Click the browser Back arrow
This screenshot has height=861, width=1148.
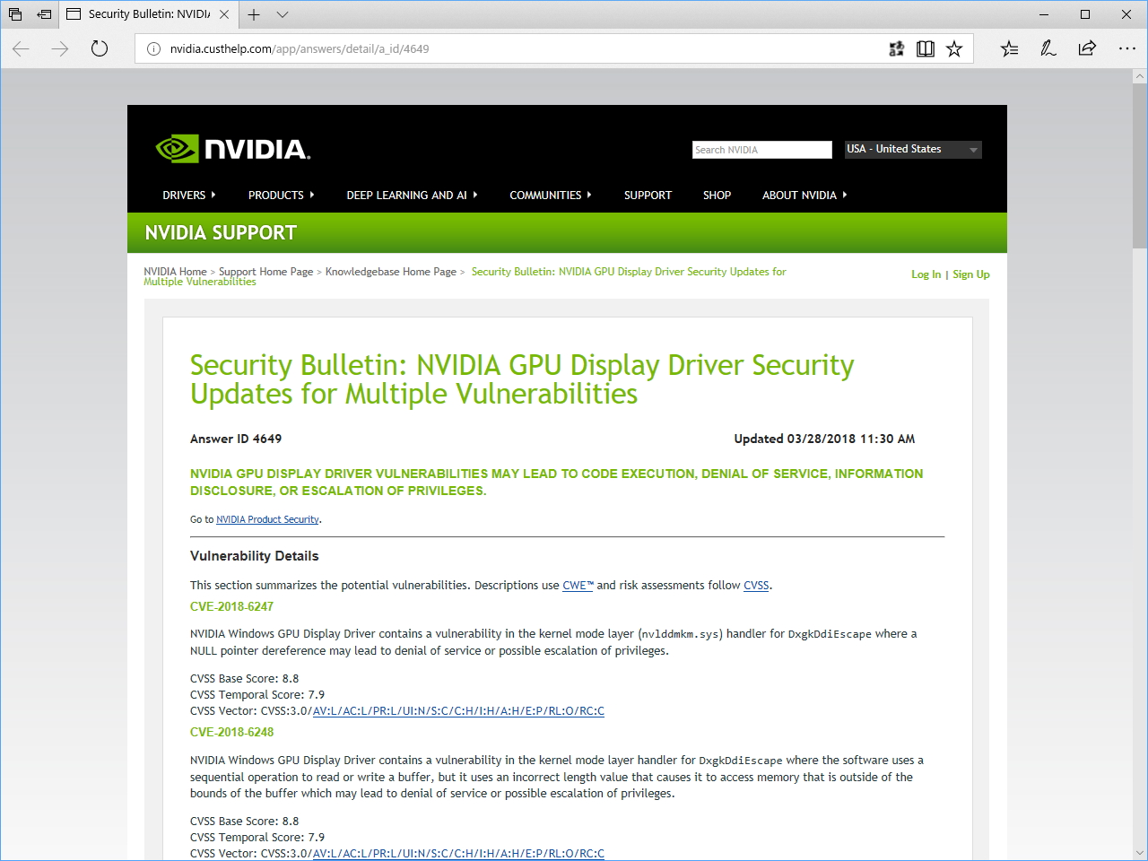click(x=21, y=48)
